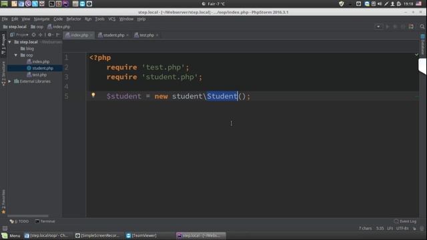
Task: Collapse the oop folder
Action: tap(16, 55)
